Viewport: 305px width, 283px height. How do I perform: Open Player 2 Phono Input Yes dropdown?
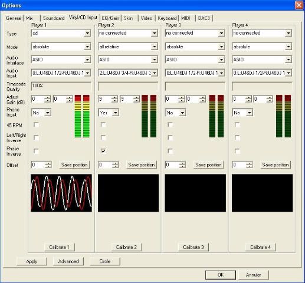click(x=109, y=113)
